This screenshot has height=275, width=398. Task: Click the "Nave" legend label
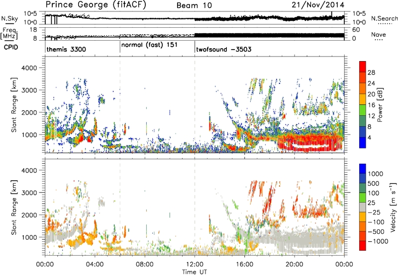click(x=379, y=35)
